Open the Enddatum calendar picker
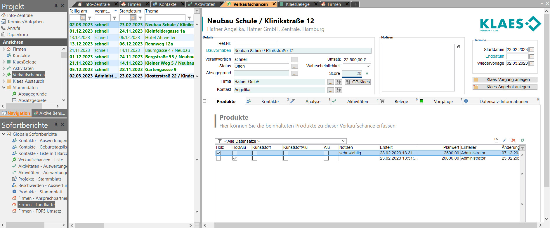This screenshot has width=550, height=228. 532,56
